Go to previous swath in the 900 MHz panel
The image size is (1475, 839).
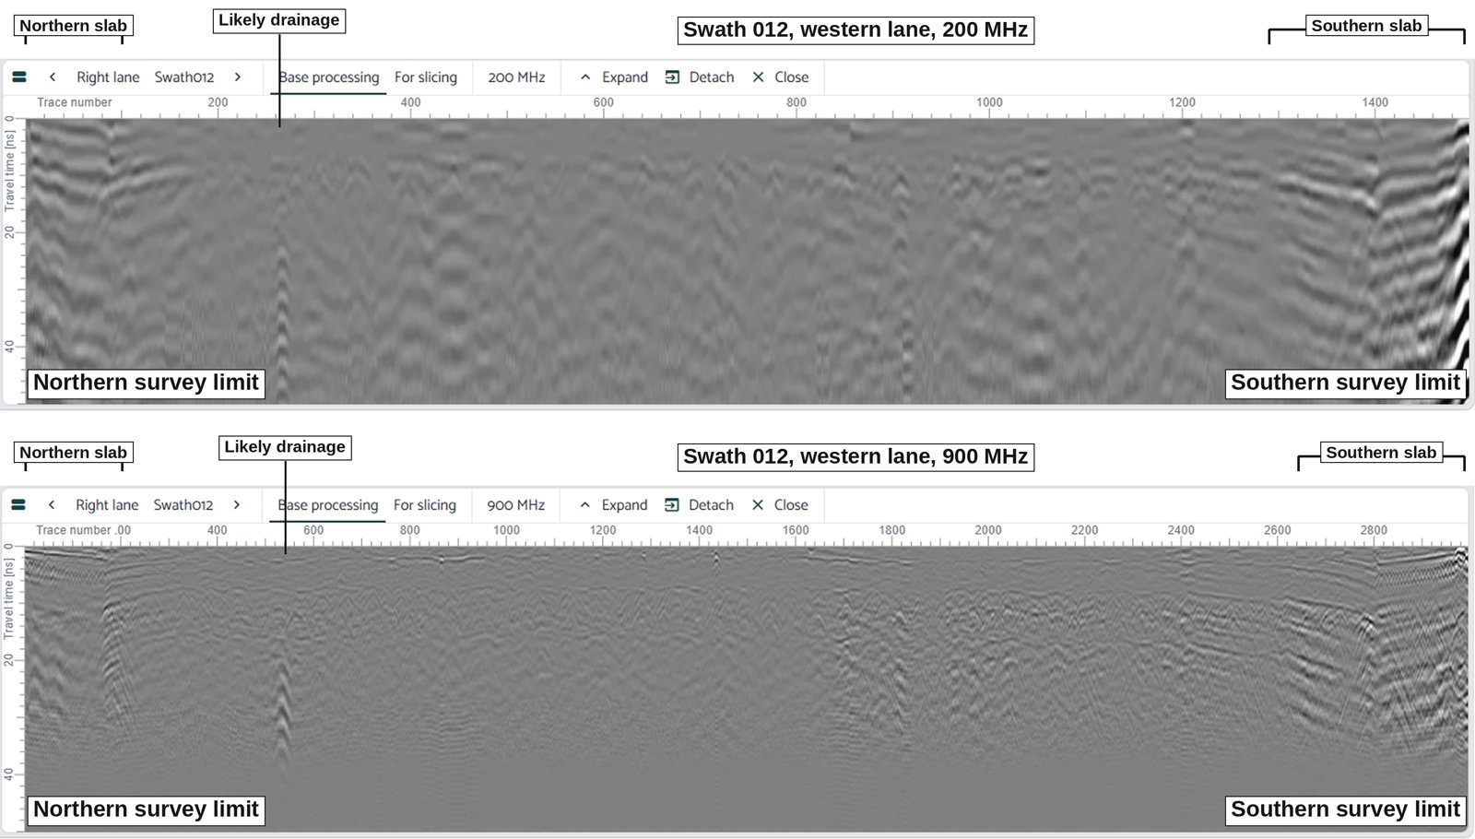coord(52,505)
